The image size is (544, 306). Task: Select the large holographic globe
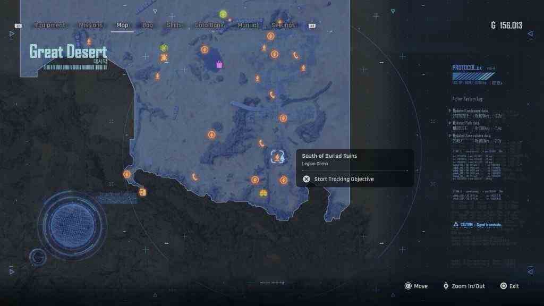click(x=72, y=225)
